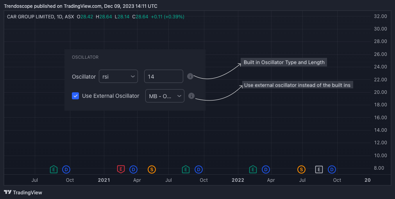Select green E earnings marker in mid-2021

point(186,170)
